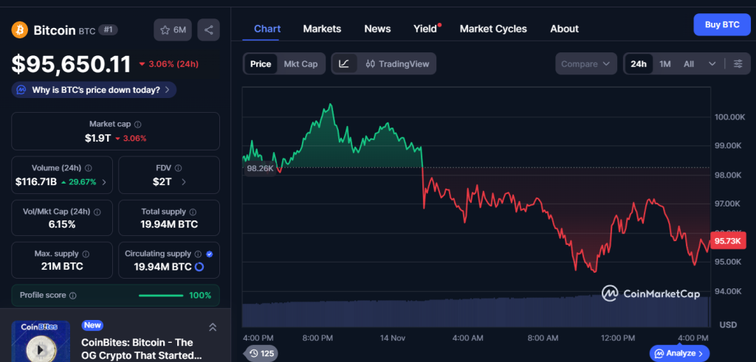Click the line chart style icon
Screen dimensions: 756x362
click(x=344, y=64)
